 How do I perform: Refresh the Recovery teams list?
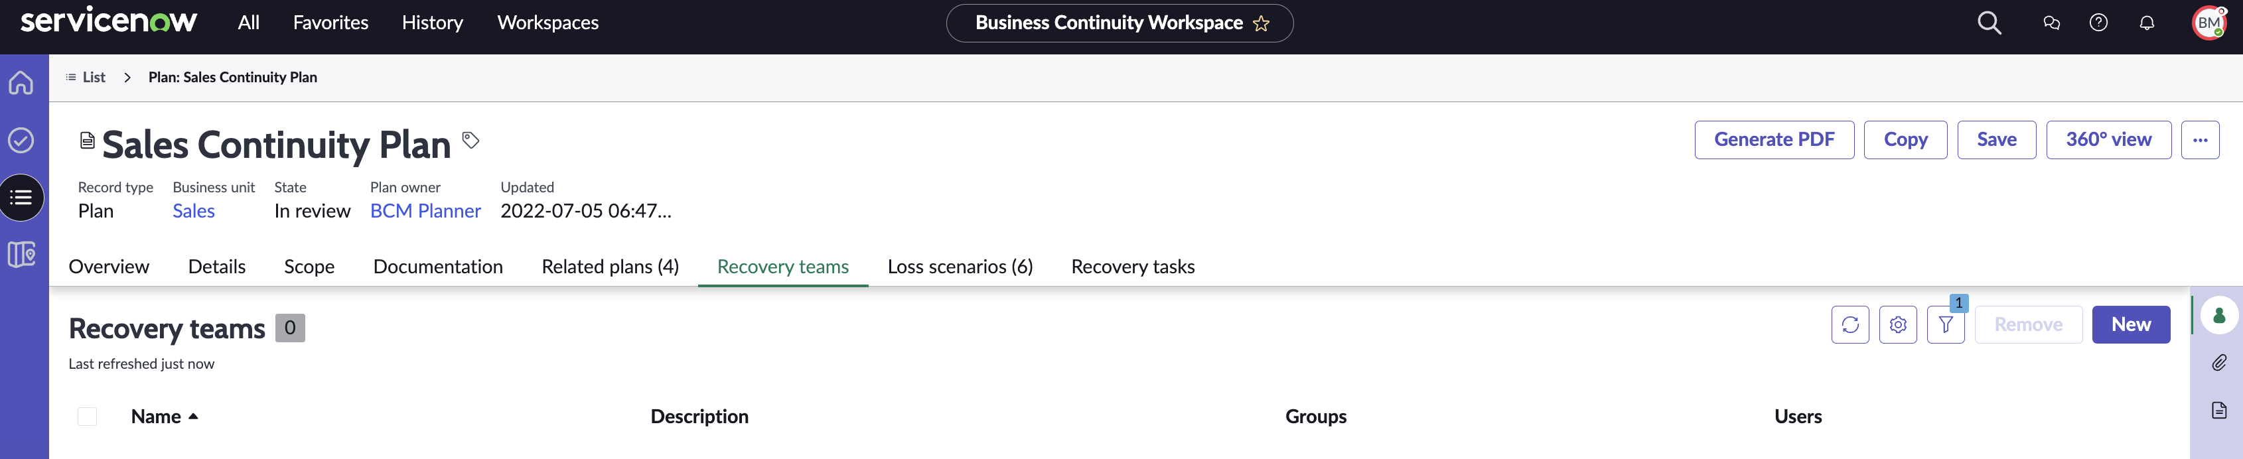(x=1849, y=325)
